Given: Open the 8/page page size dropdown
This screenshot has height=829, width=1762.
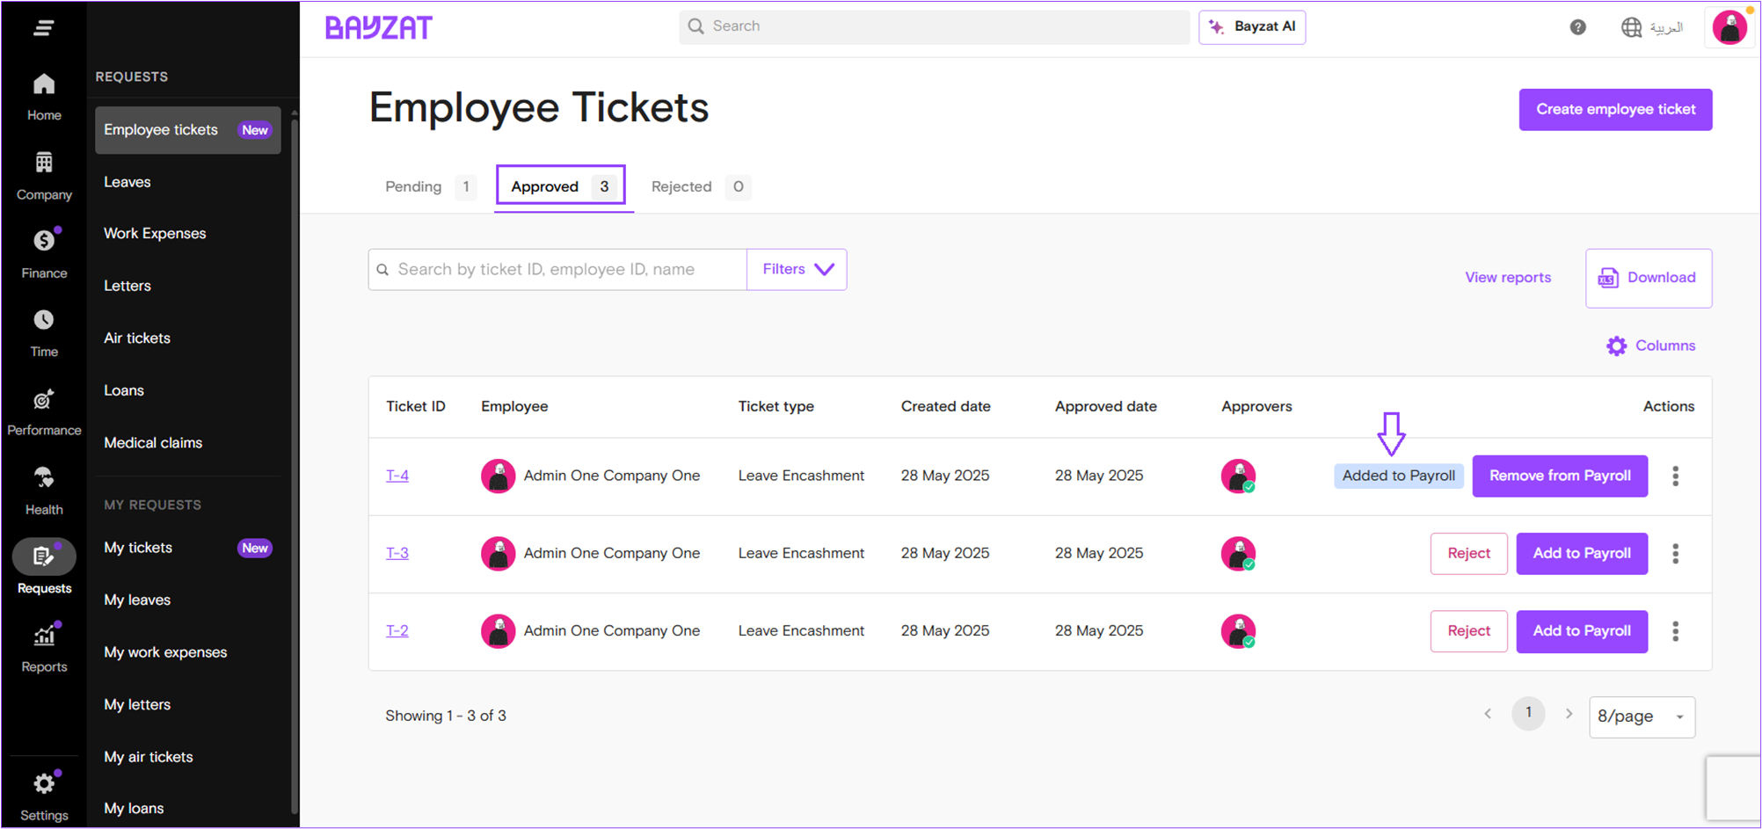Looking at the screenshot, I should tap(1641, 716).
